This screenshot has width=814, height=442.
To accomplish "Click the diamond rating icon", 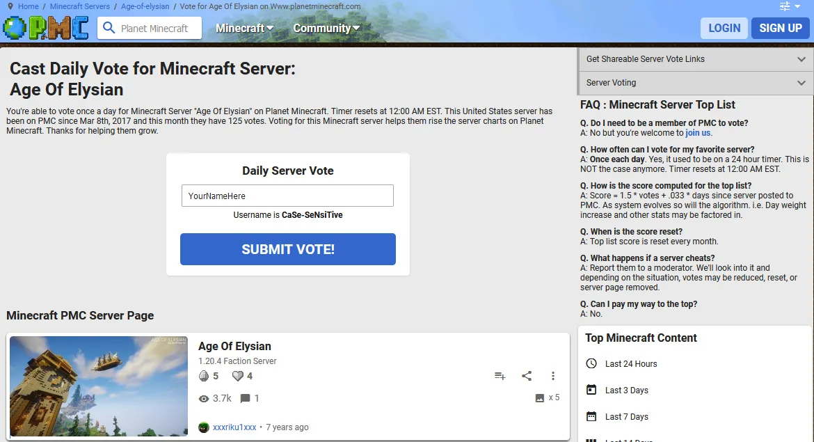I will pos(202,375).
